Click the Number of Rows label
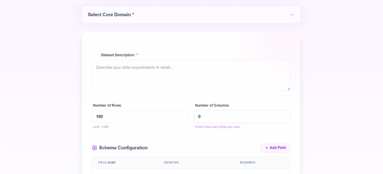The height and width of the screenshot is (174, 383). tap(107, 106)
